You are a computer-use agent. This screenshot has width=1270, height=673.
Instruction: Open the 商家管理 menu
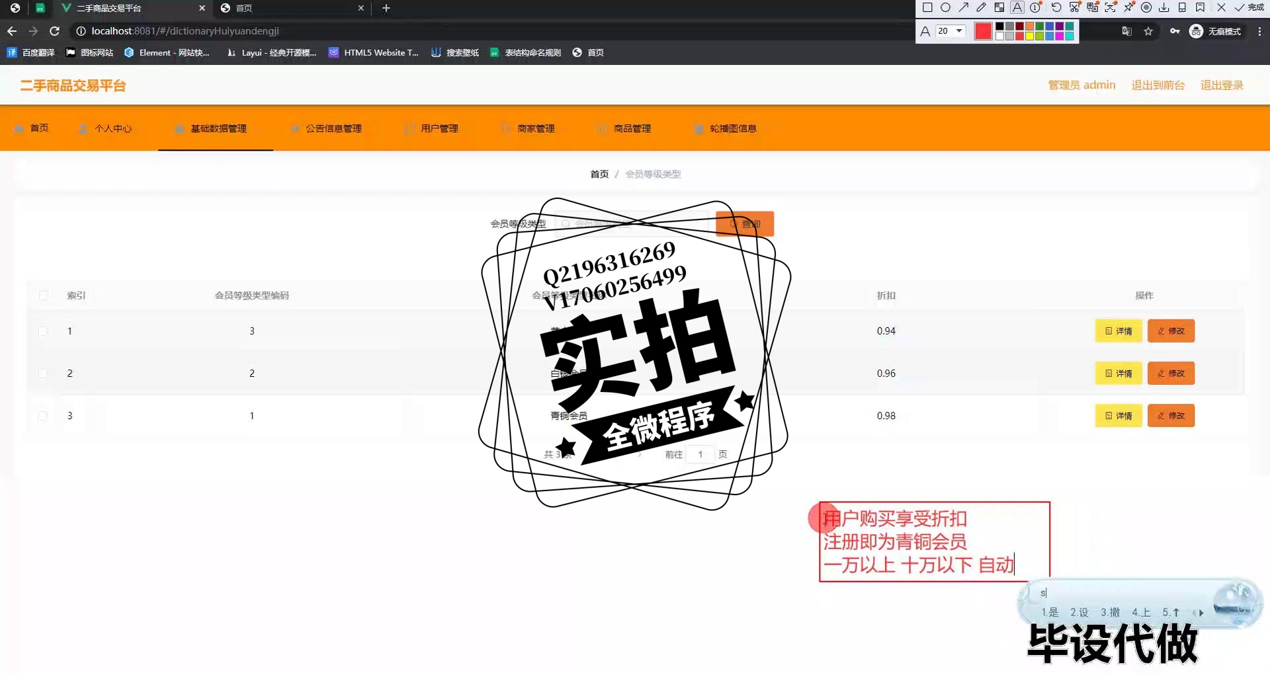pos(528,128)
